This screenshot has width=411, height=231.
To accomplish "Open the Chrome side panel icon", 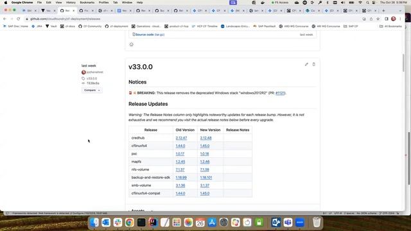I will pyautogui.click(x=387, y=19).
